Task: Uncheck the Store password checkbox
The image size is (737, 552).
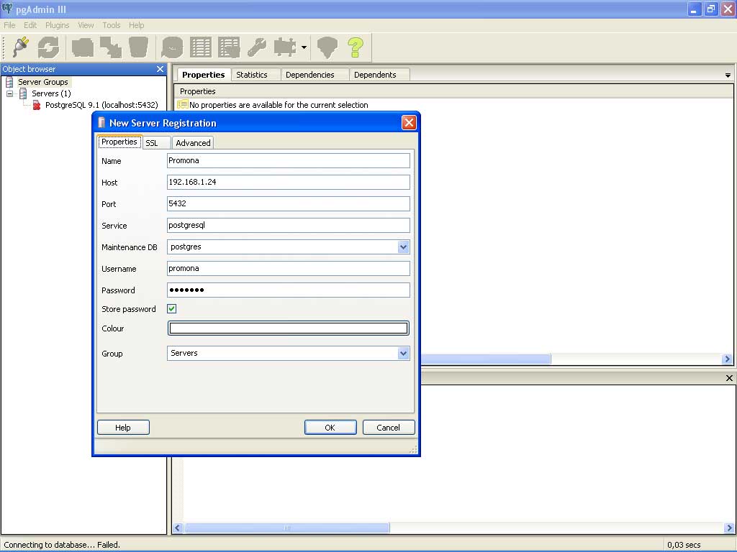Action: pyautogui.click(x=172, y=309)
